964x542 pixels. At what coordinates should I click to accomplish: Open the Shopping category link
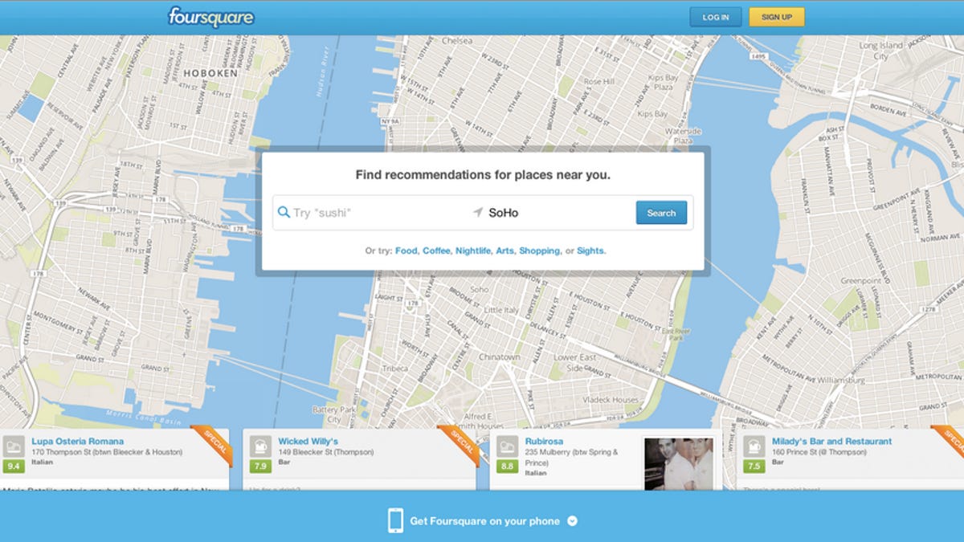[539, 251]
